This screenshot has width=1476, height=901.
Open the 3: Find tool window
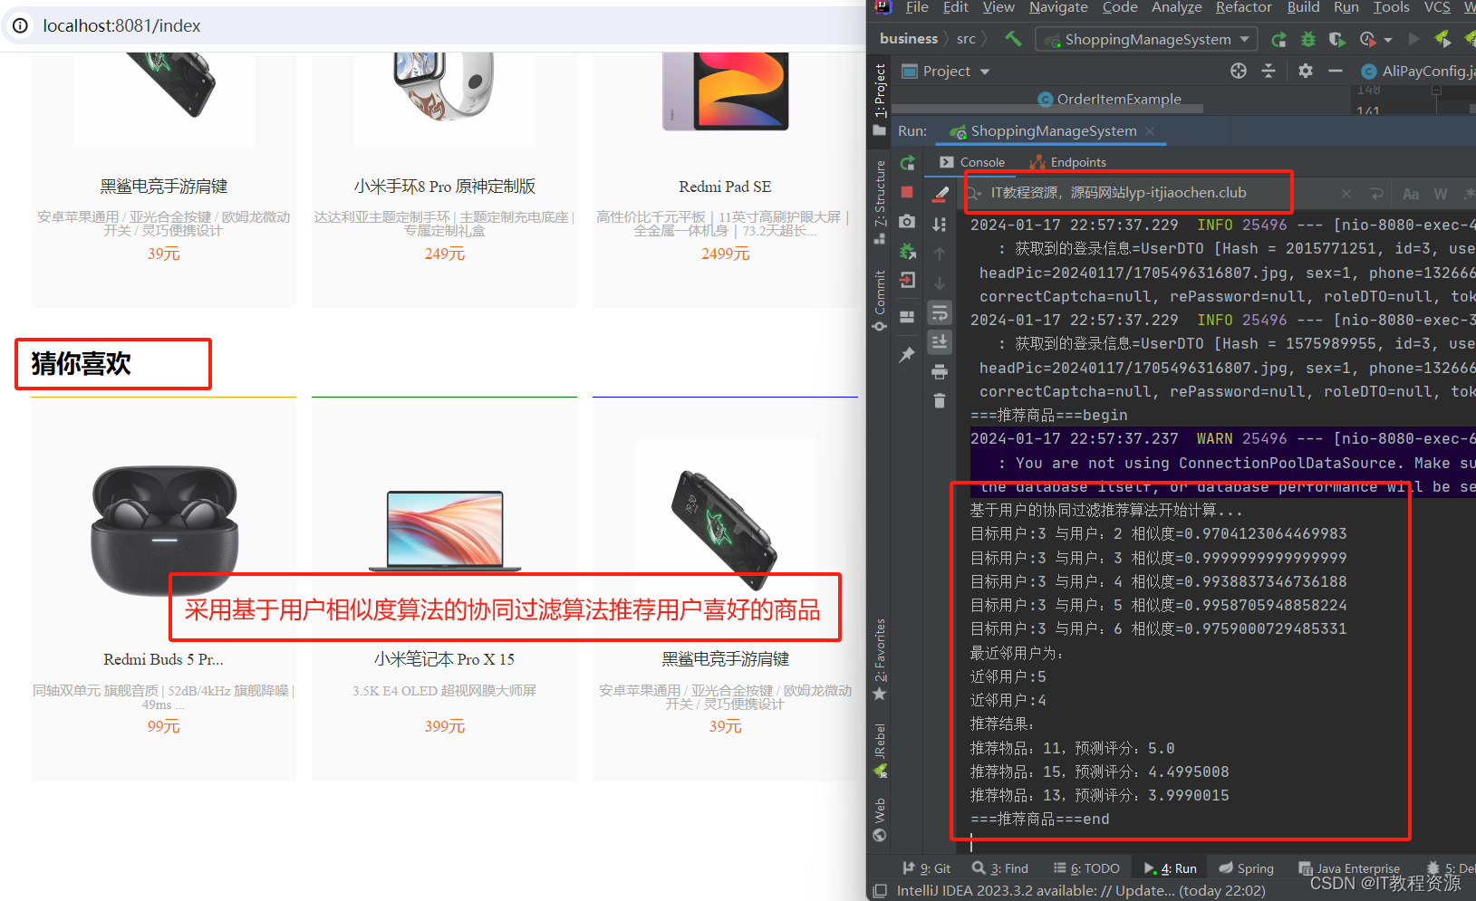tap(1000, 868)
